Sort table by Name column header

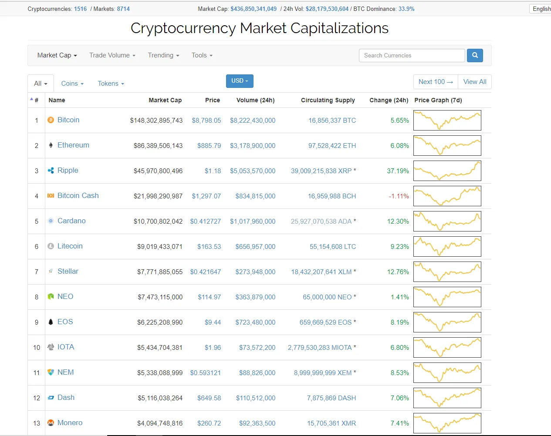57,100
